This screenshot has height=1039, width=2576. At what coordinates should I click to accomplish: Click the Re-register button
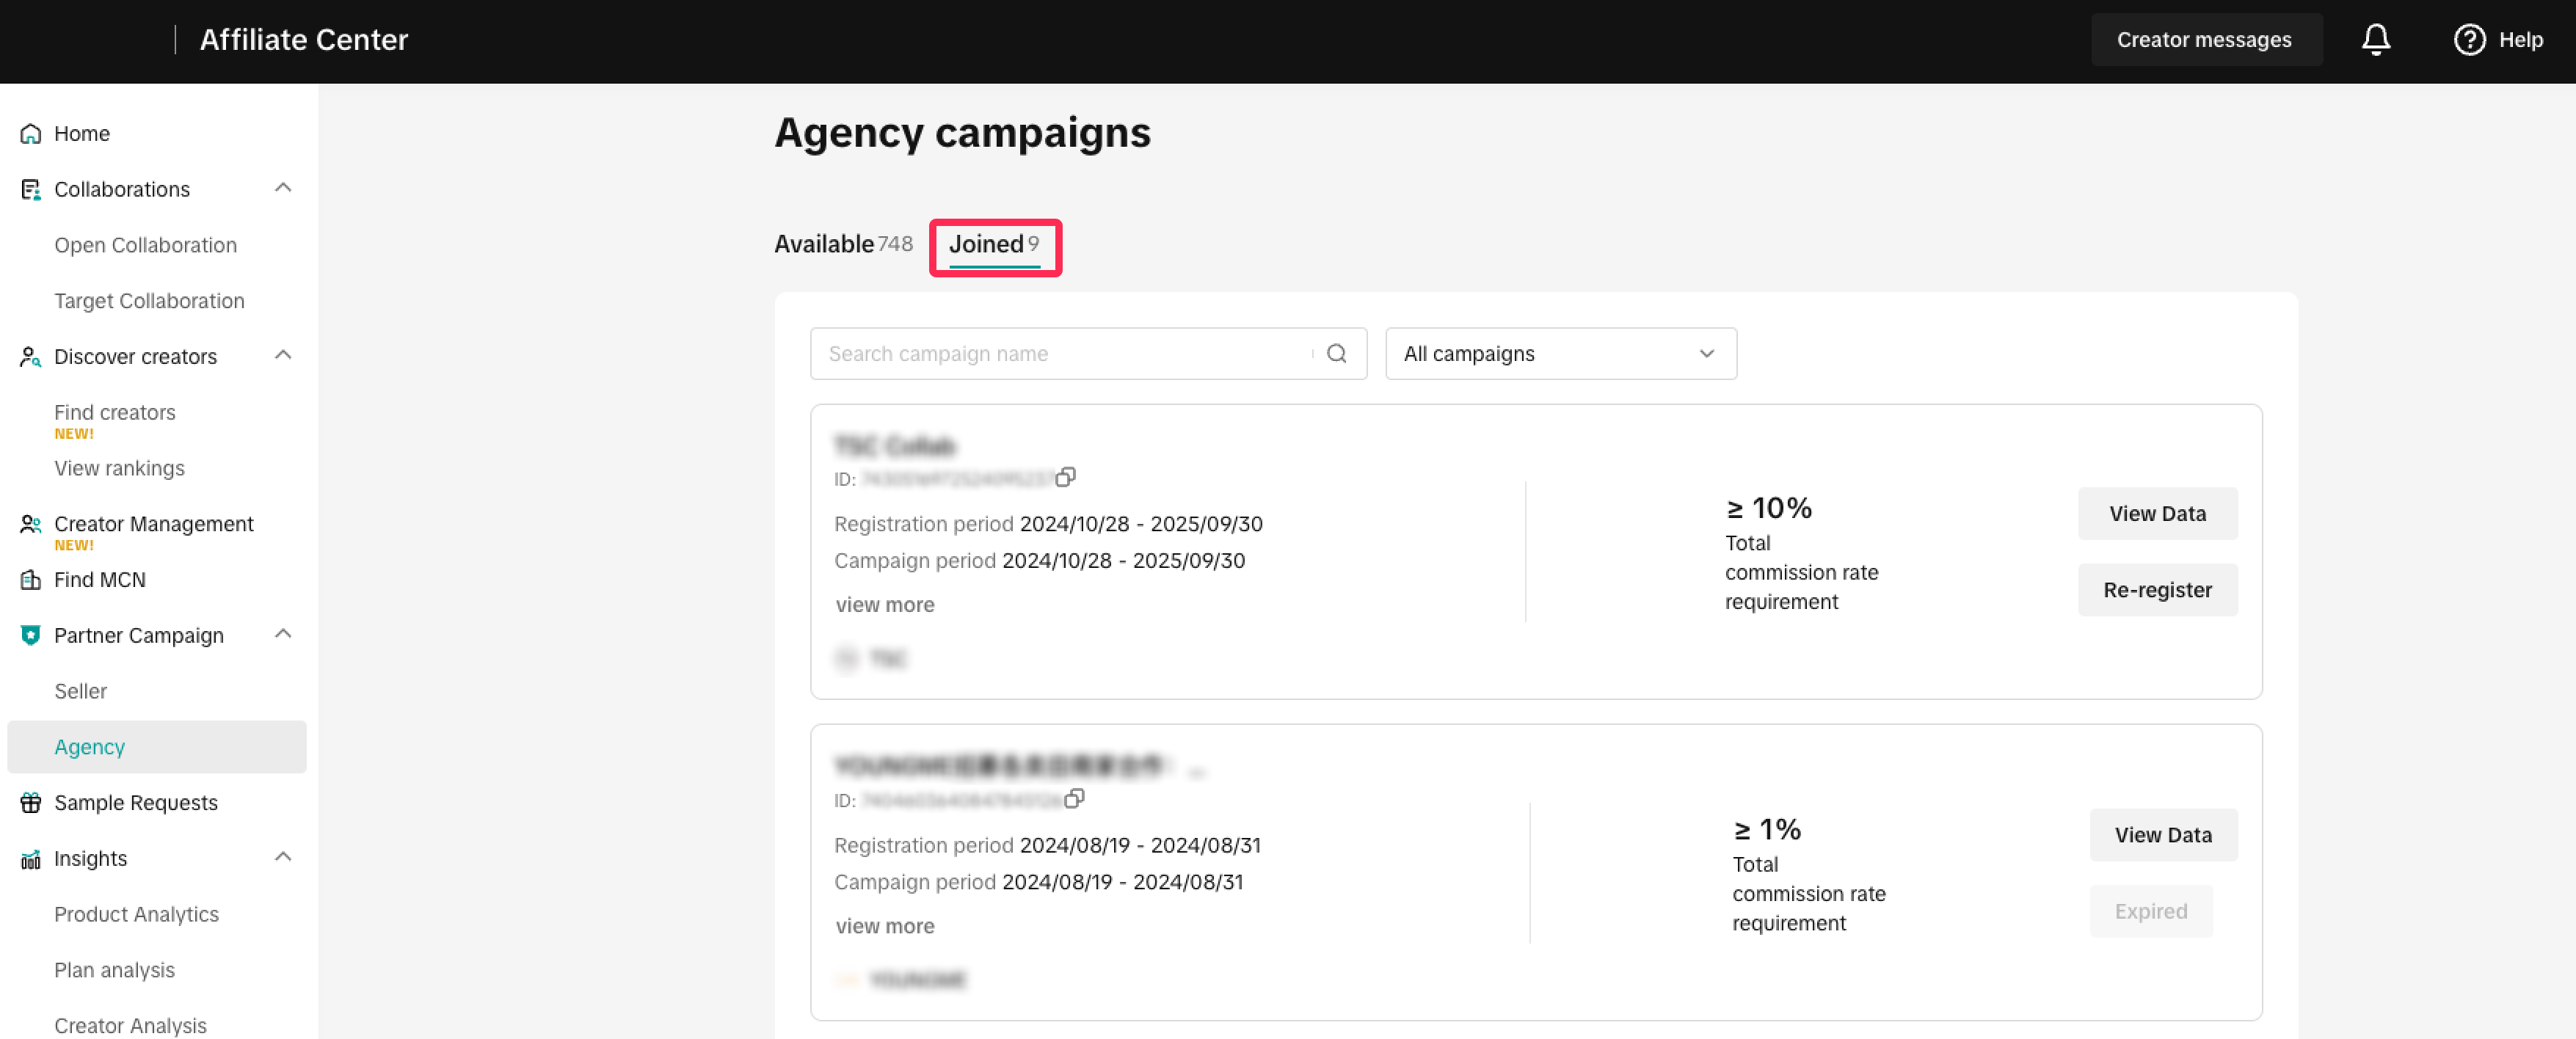(2157, 590)
